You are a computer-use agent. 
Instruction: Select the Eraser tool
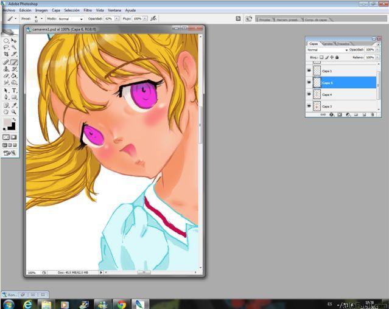click(6, 75)
